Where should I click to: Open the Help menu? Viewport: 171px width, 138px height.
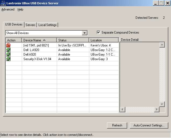point(20,9)
